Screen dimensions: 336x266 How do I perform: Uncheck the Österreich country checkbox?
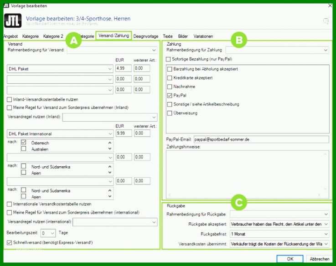24,142
